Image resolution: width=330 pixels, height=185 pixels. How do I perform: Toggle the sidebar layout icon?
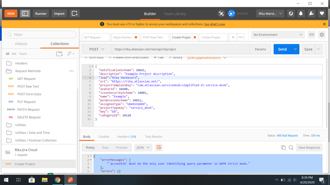pyautogui.click(x=25, y=13)
